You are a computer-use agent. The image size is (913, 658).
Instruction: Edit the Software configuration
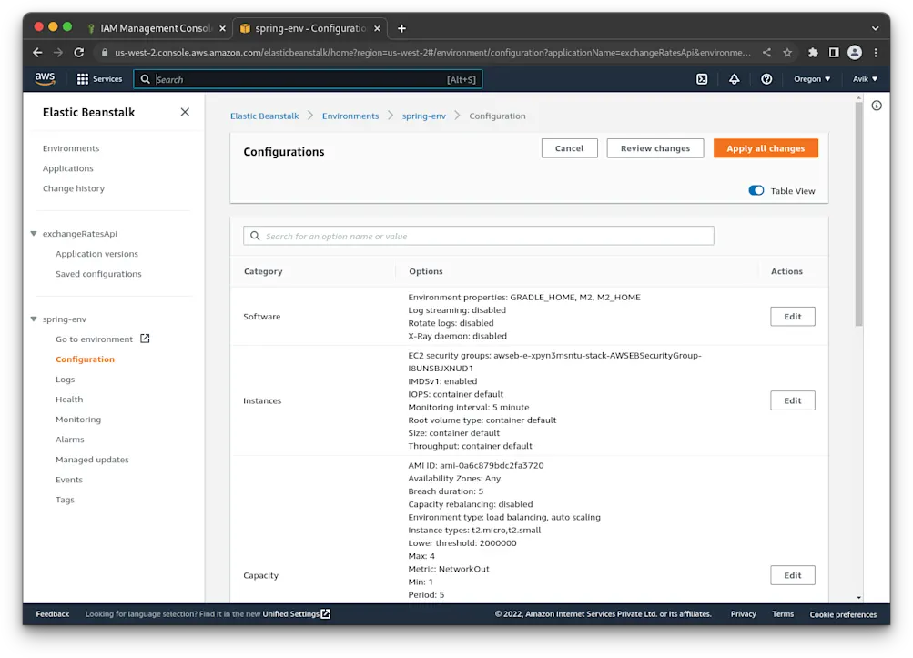pos(791,316)
